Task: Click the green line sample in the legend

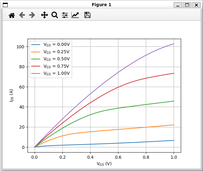Action: pos(36,59)
